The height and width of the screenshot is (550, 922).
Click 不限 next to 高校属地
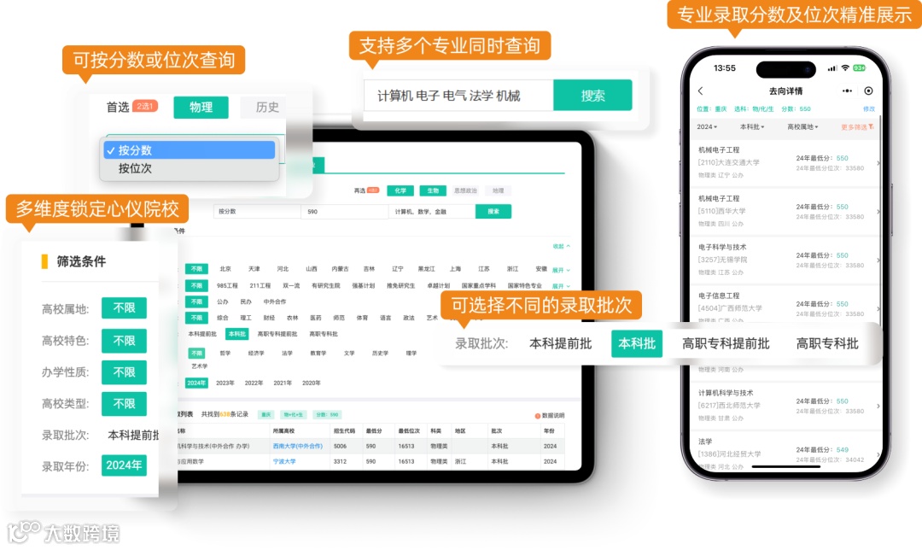124,307
